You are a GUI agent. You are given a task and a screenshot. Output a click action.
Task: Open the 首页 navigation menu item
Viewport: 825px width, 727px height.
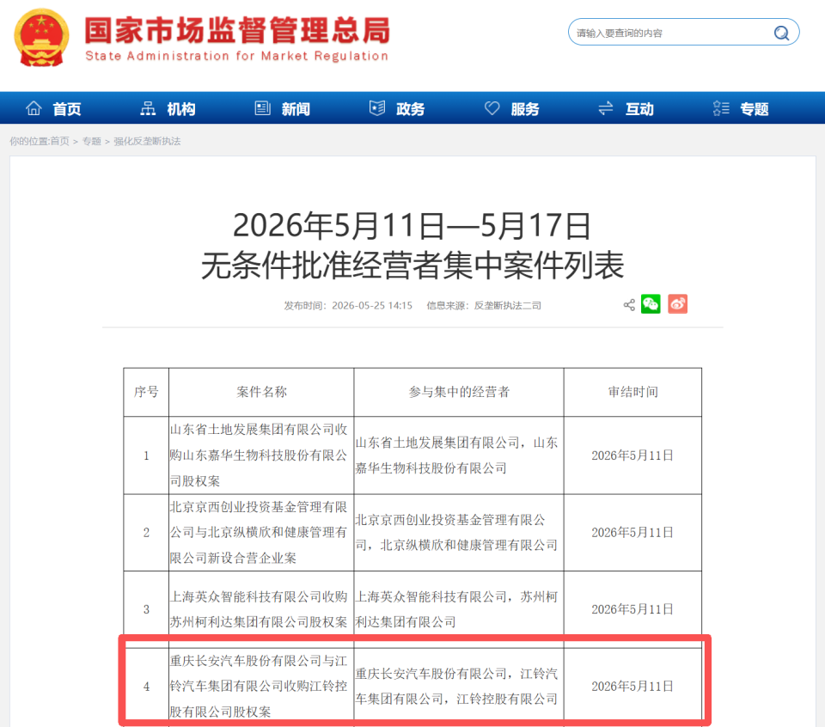tap(67, 109)
